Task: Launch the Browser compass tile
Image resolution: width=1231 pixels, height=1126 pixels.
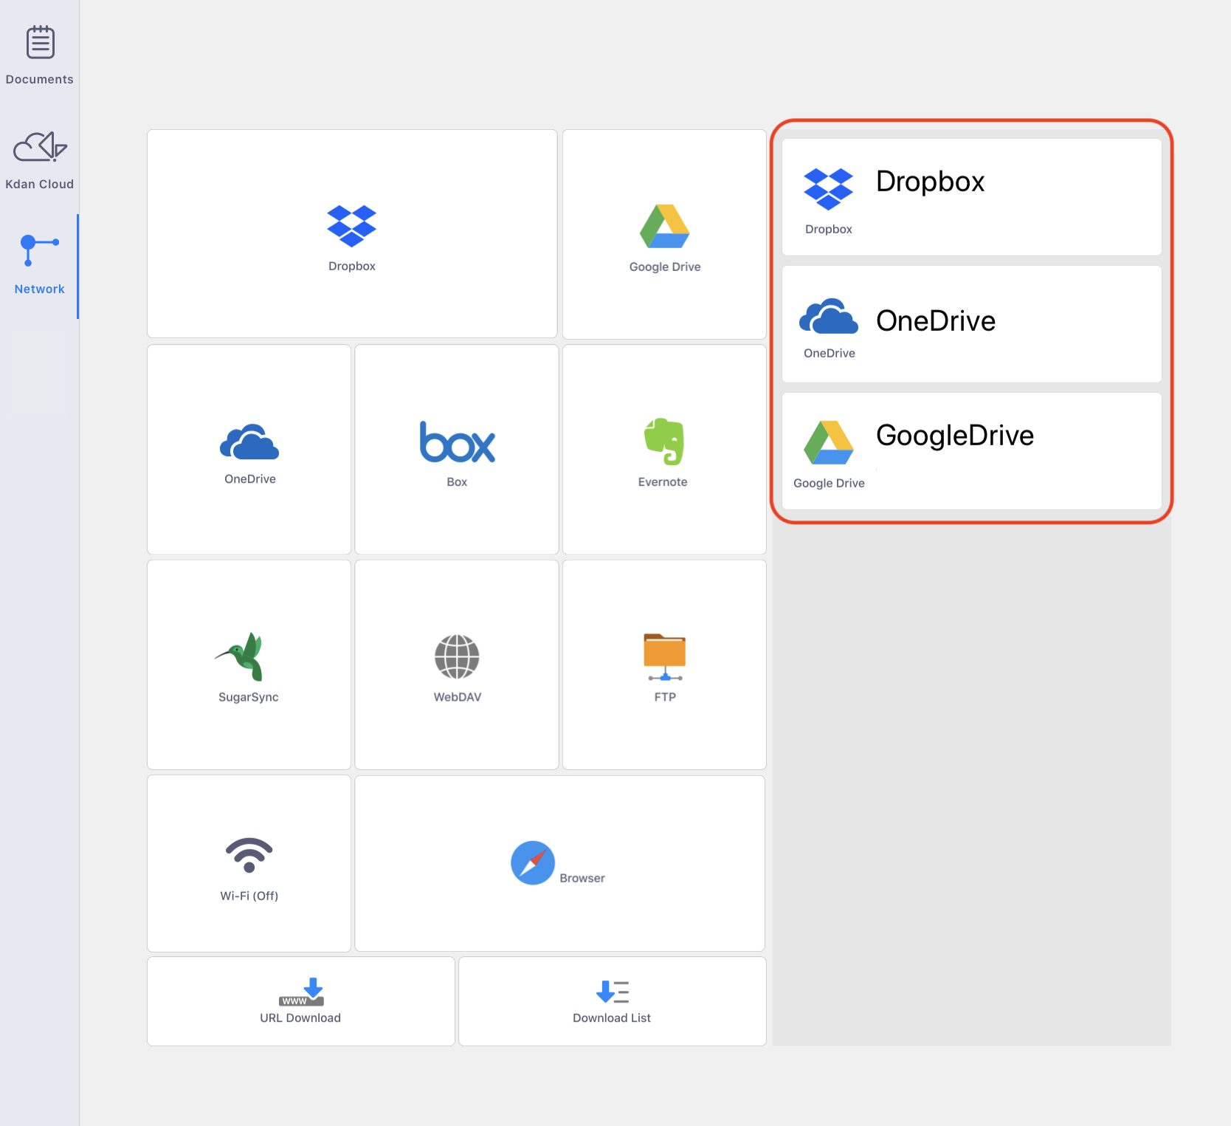Action: click(560, 863)
